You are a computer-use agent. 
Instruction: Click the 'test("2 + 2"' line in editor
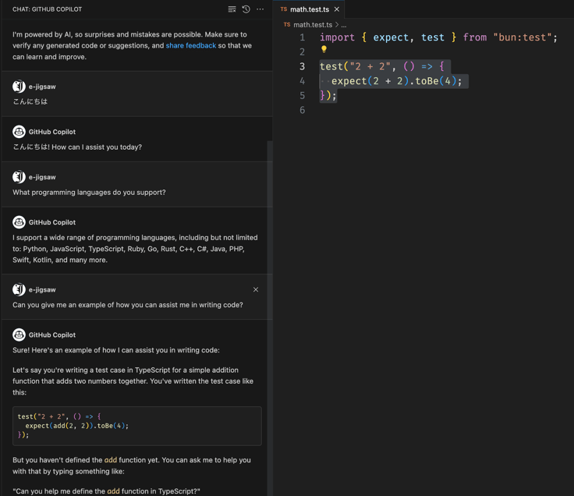coord(382,66)
